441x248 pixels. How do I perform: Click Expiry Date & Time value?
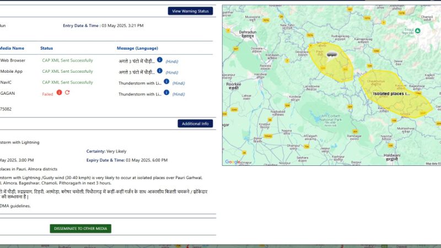pyautogui.click(x=147, y=160)
